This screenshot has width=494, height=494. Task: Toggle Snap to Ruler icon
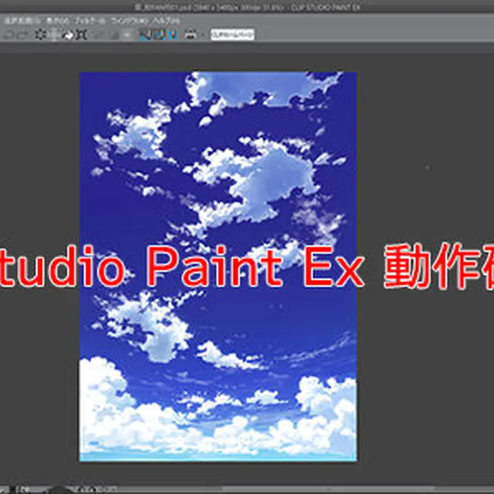(145, 35)
